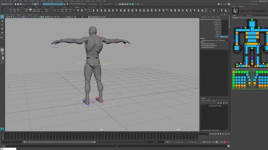This screenshot has width=268, height=150.
Task: Open the Help menu in main menu bar
Action: tap(104, 1)
